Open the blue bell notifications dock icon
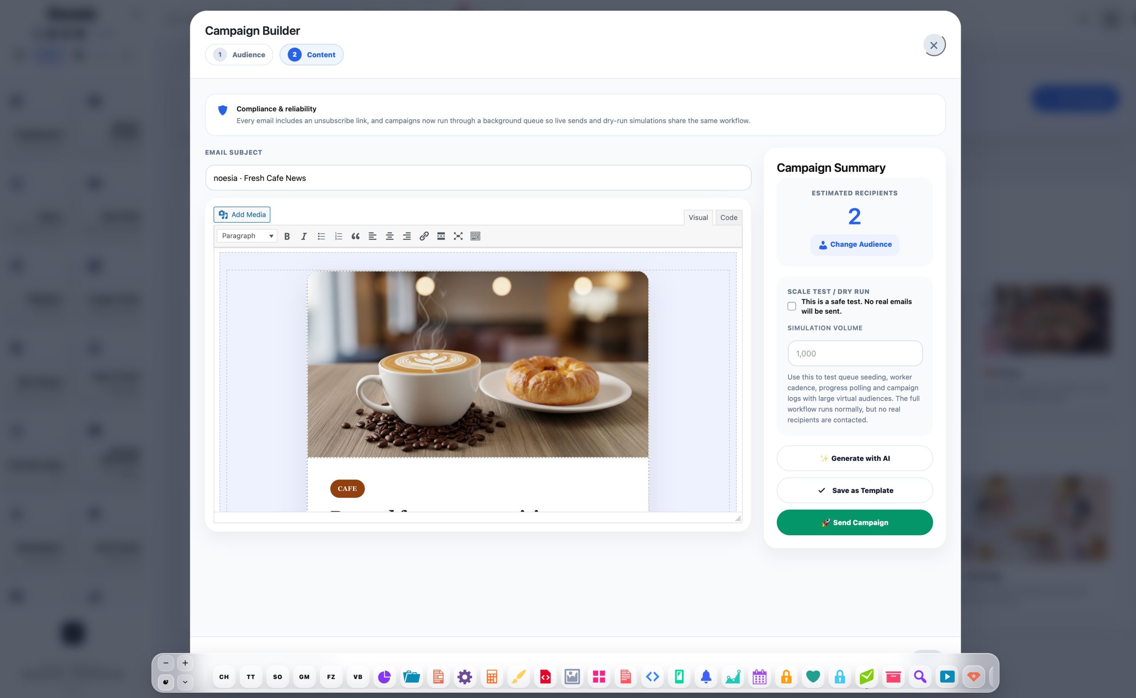1136x698 pixels. [x=706, y=677]
